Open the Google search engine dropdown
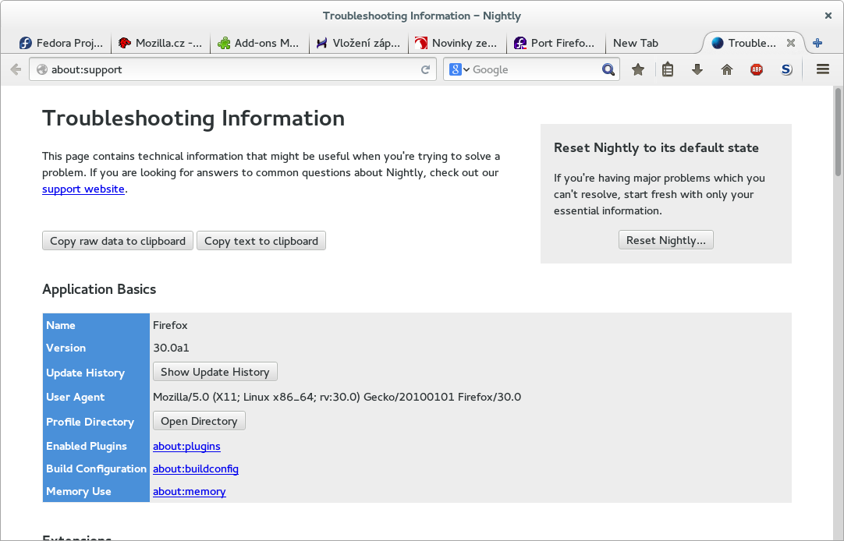This screenshot has width=844, height=541. (459, 69)
